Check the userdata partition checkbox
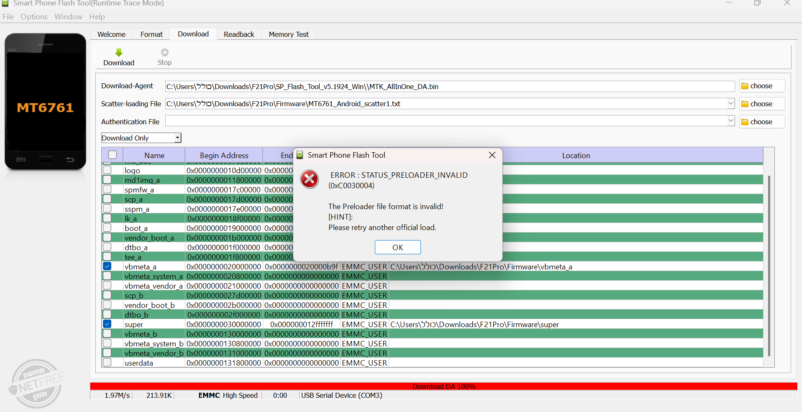 108,363
